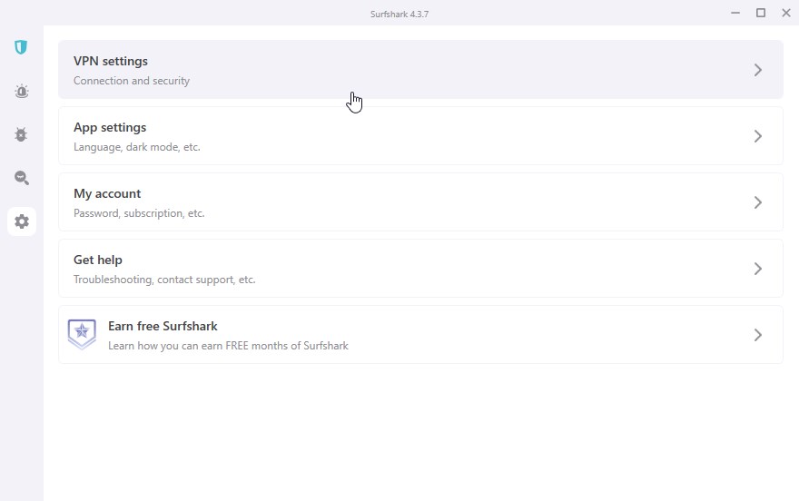This screenshot has width=799, height=501.
Task: Open the Antivirus bug icon in sidebar
Action: tap(21, 134)
